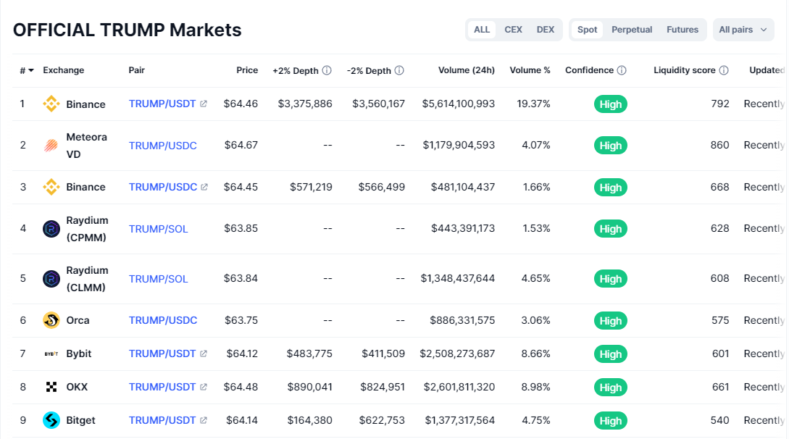Open external link icon beside Binance TRUMP/USDT
The height and width of the screenshot is (439, 789).
tap(204, 104)
